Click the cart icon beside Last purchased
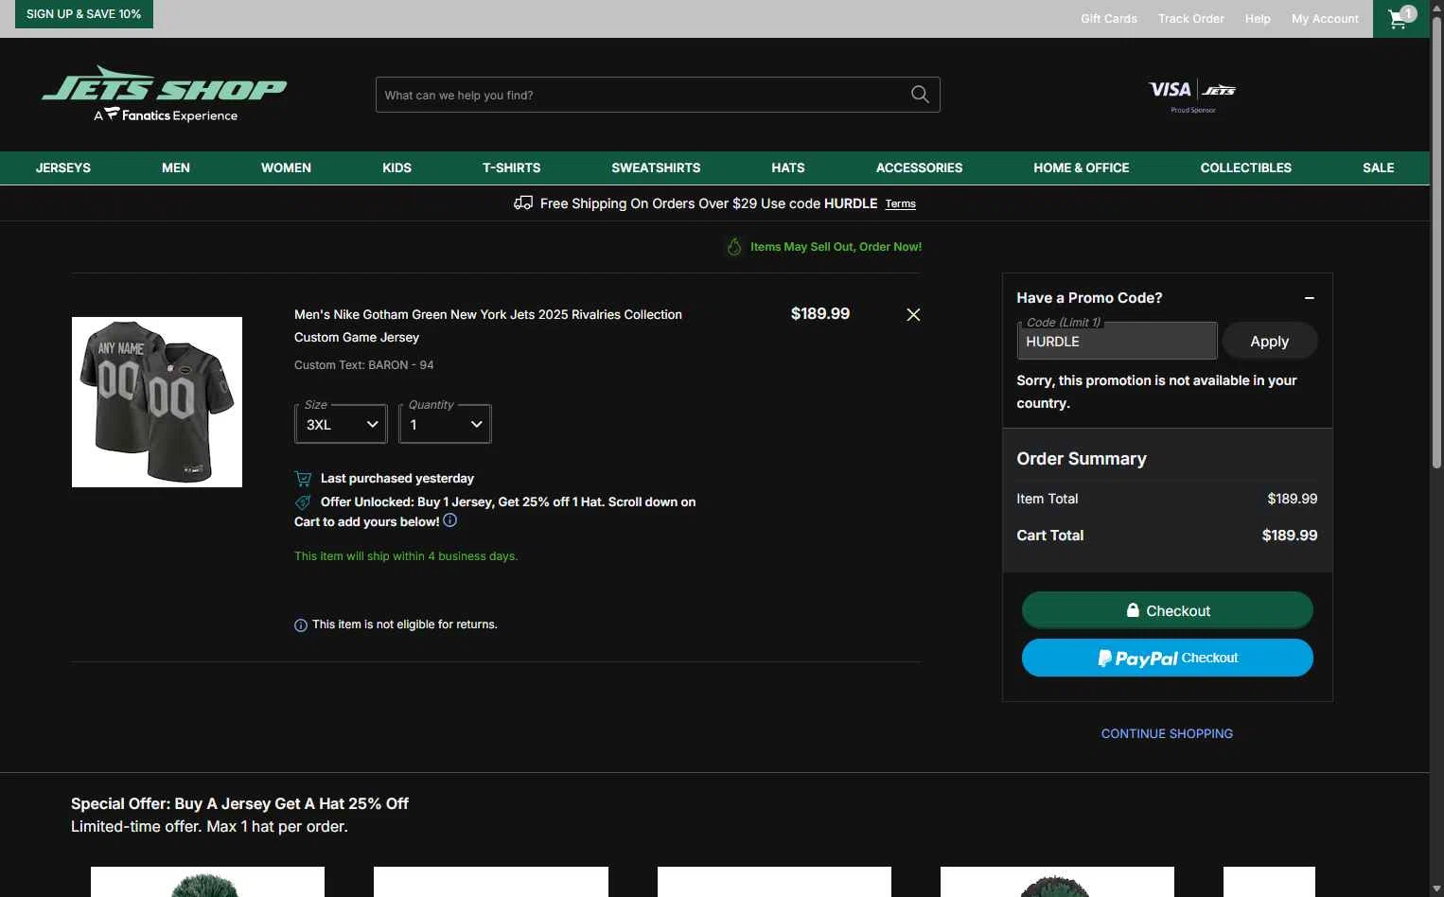This screenshot has width=1444, height=897. [x=303, y=479]
